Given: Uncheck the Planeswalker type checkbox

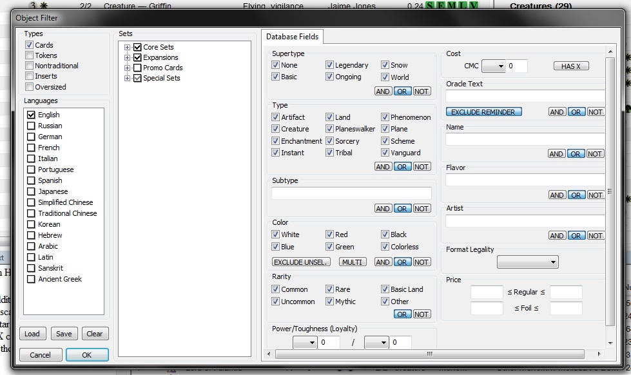Looking at the screenshot, I should (329, 129).
